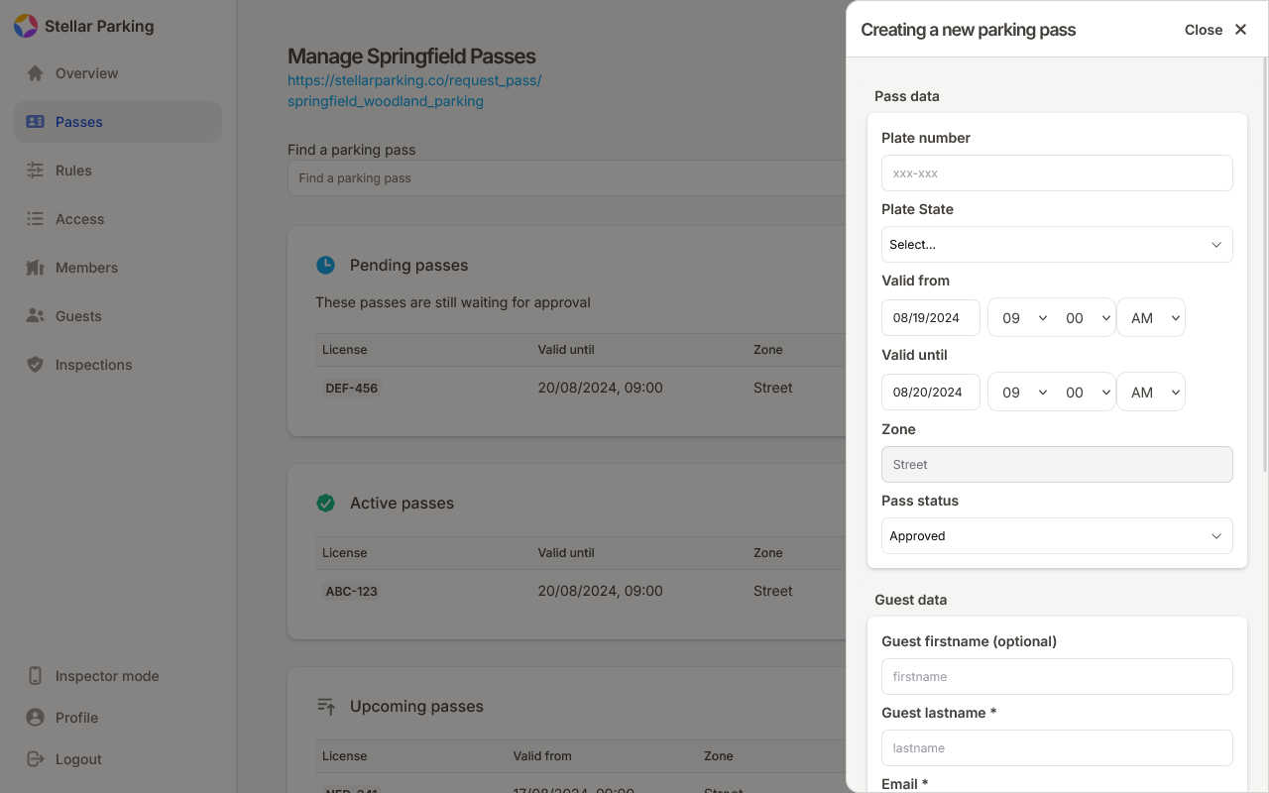Click the Plate number input field
1269x793 pixels.
(x=1057, y=173)
